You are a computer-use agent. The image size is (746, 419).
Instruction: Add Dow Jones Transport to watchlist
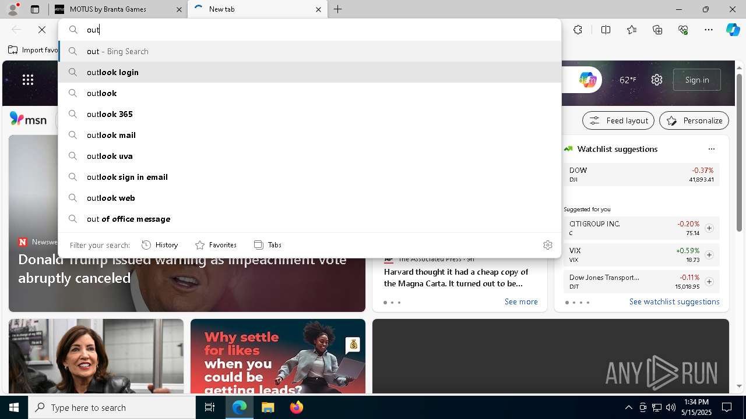(709, 282)
